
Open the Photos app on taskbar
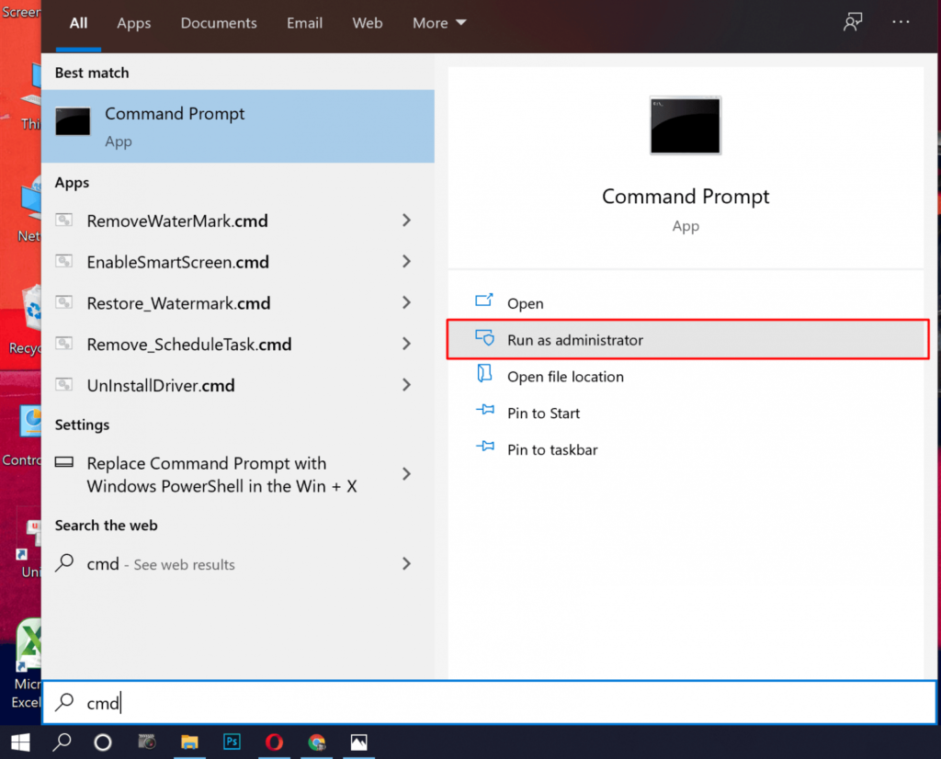pos(359,742)
